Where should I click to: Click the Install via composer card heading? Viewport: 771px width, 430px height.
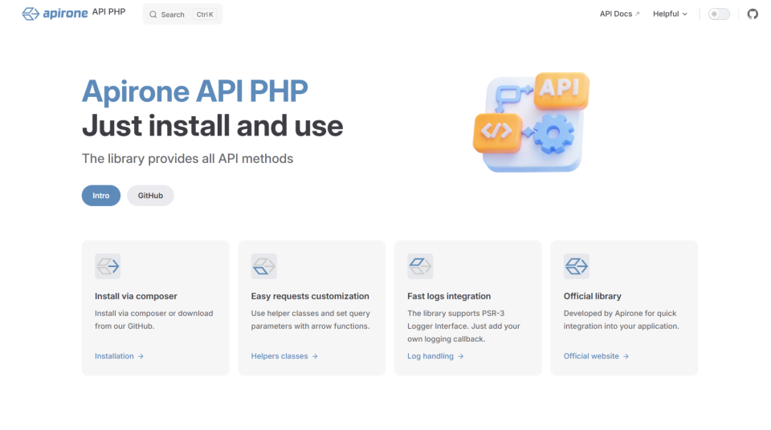click(136, 296)
